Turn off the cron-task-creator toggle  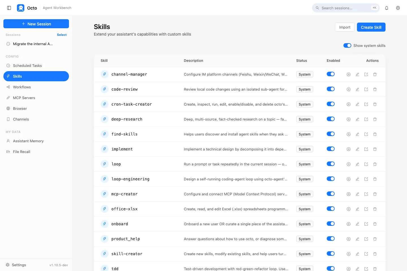pos(331,104)
